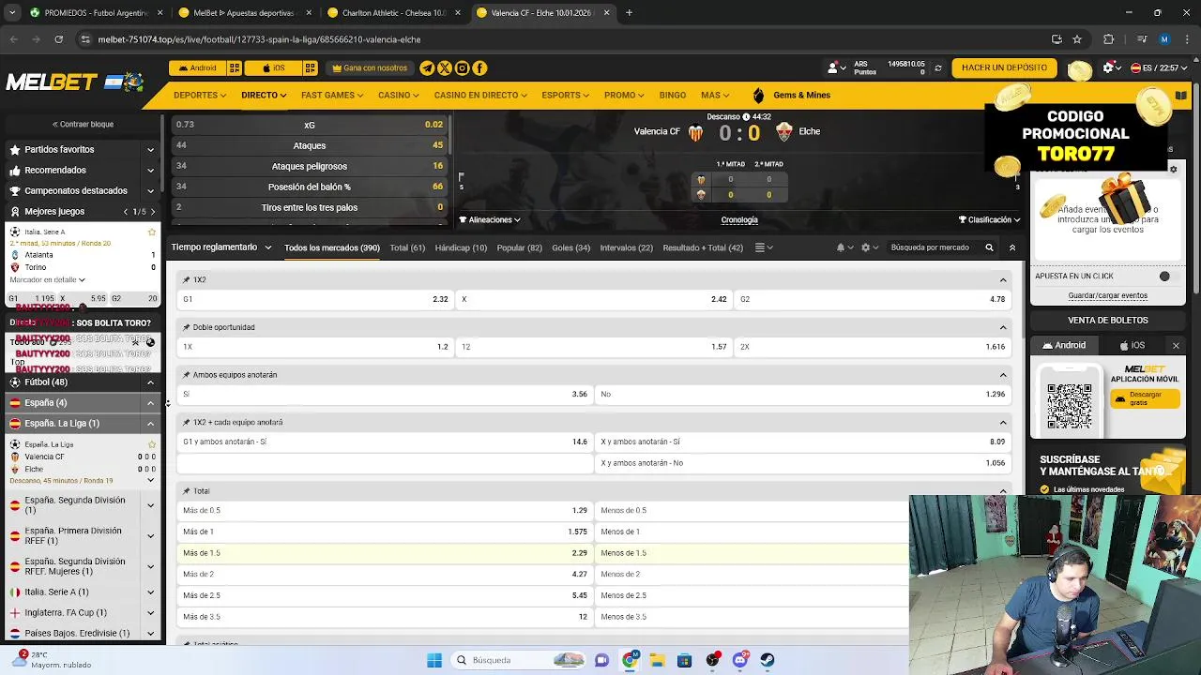The height and width of the screenshot is (675, 1201).
Task: Pin the Total market
Action: coord(187,491)
